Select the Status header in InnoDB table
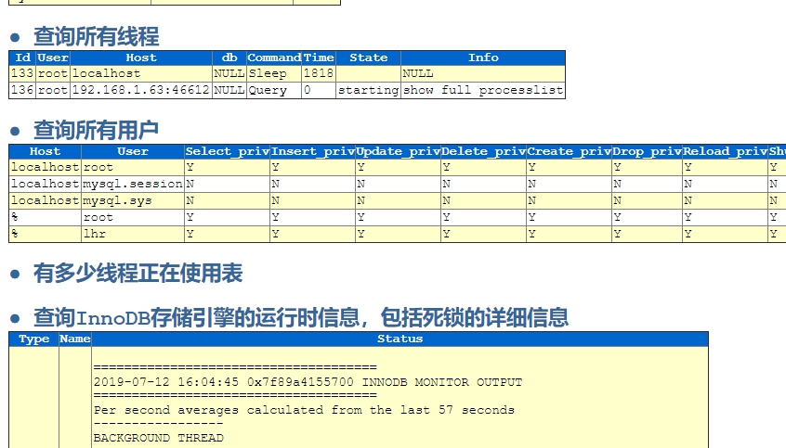Image resolution: width=786 pixels, height=448 pixels. tap(400, 339)
